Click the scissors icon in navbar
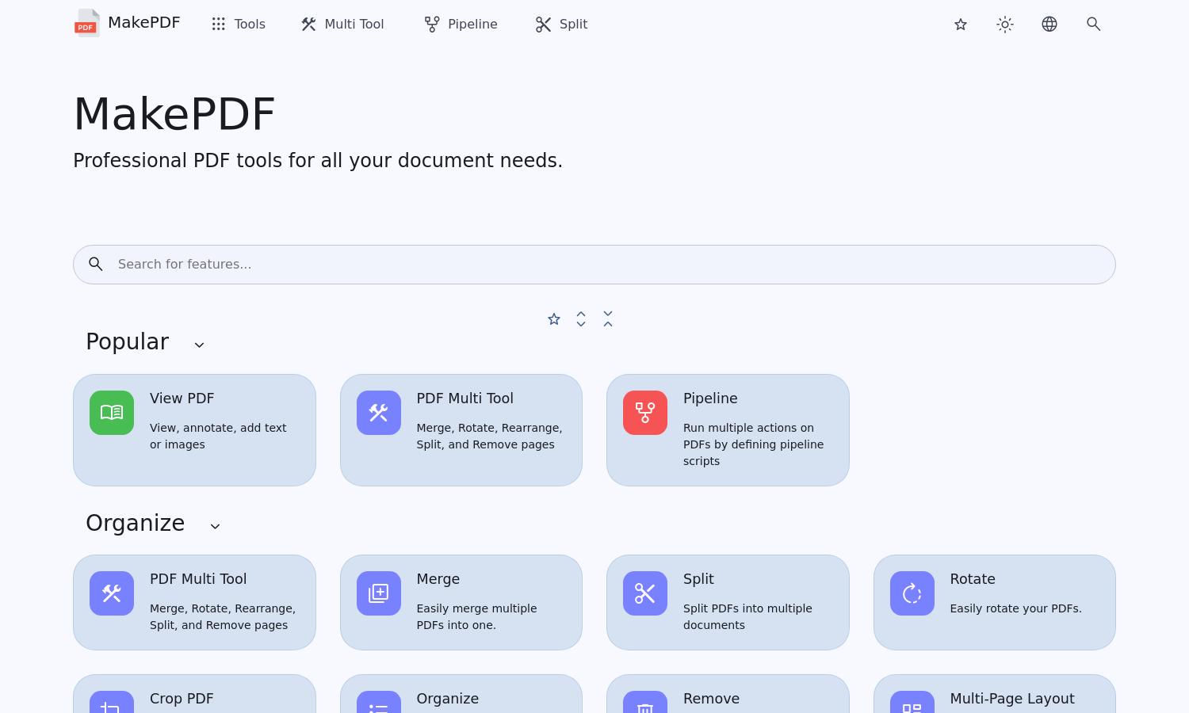 (543, 25)
